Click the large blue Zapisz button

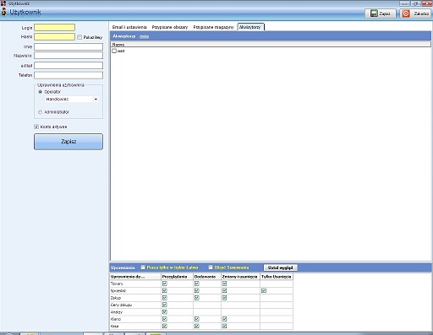69,142
